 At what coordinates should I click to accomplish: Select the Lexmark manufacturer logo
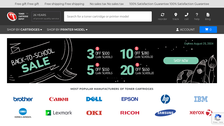[59, 113]
